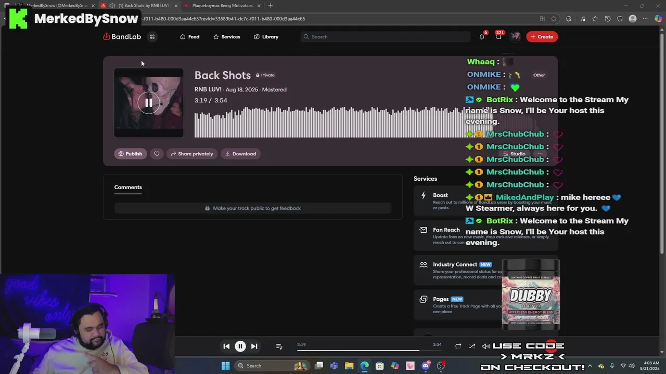
Task: Open chat messages with 321 badge
Action: (498, 37)
